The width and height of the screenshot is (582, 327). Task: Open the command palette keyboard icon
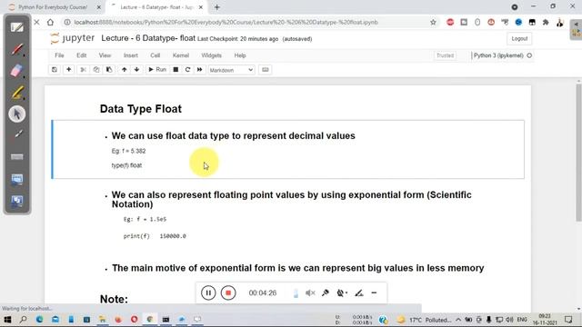point(265,70)
